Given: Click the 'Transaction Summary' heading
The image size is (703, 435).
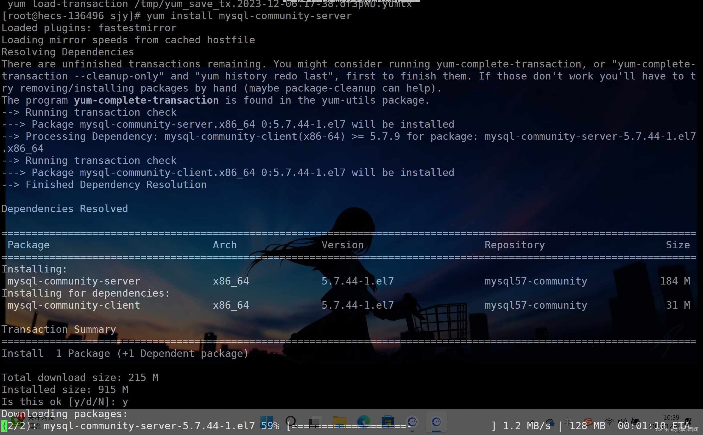Looking at the screenshot, I should pos(59,329).
